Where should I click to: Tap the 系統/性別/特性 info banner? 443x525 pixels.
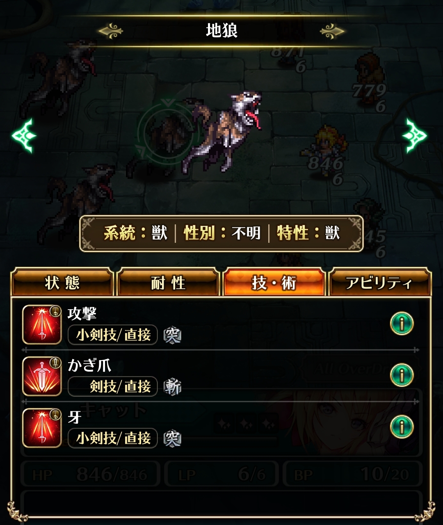pyautogui.click(x=221, y=233)
